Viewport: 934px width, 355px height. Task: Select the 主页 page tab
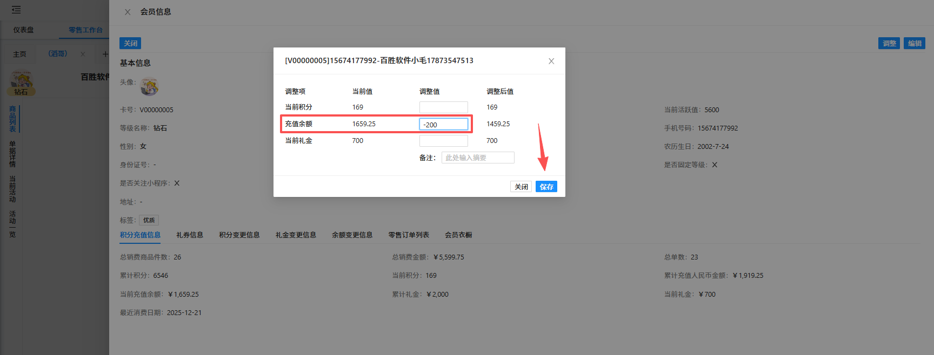pyautogui.click(x=19, y=54)
